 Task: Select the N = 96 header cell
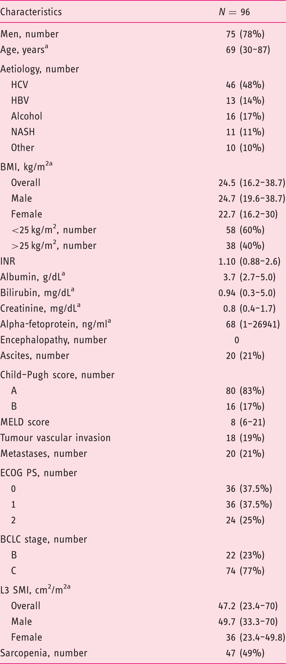[x=234, y=12]
